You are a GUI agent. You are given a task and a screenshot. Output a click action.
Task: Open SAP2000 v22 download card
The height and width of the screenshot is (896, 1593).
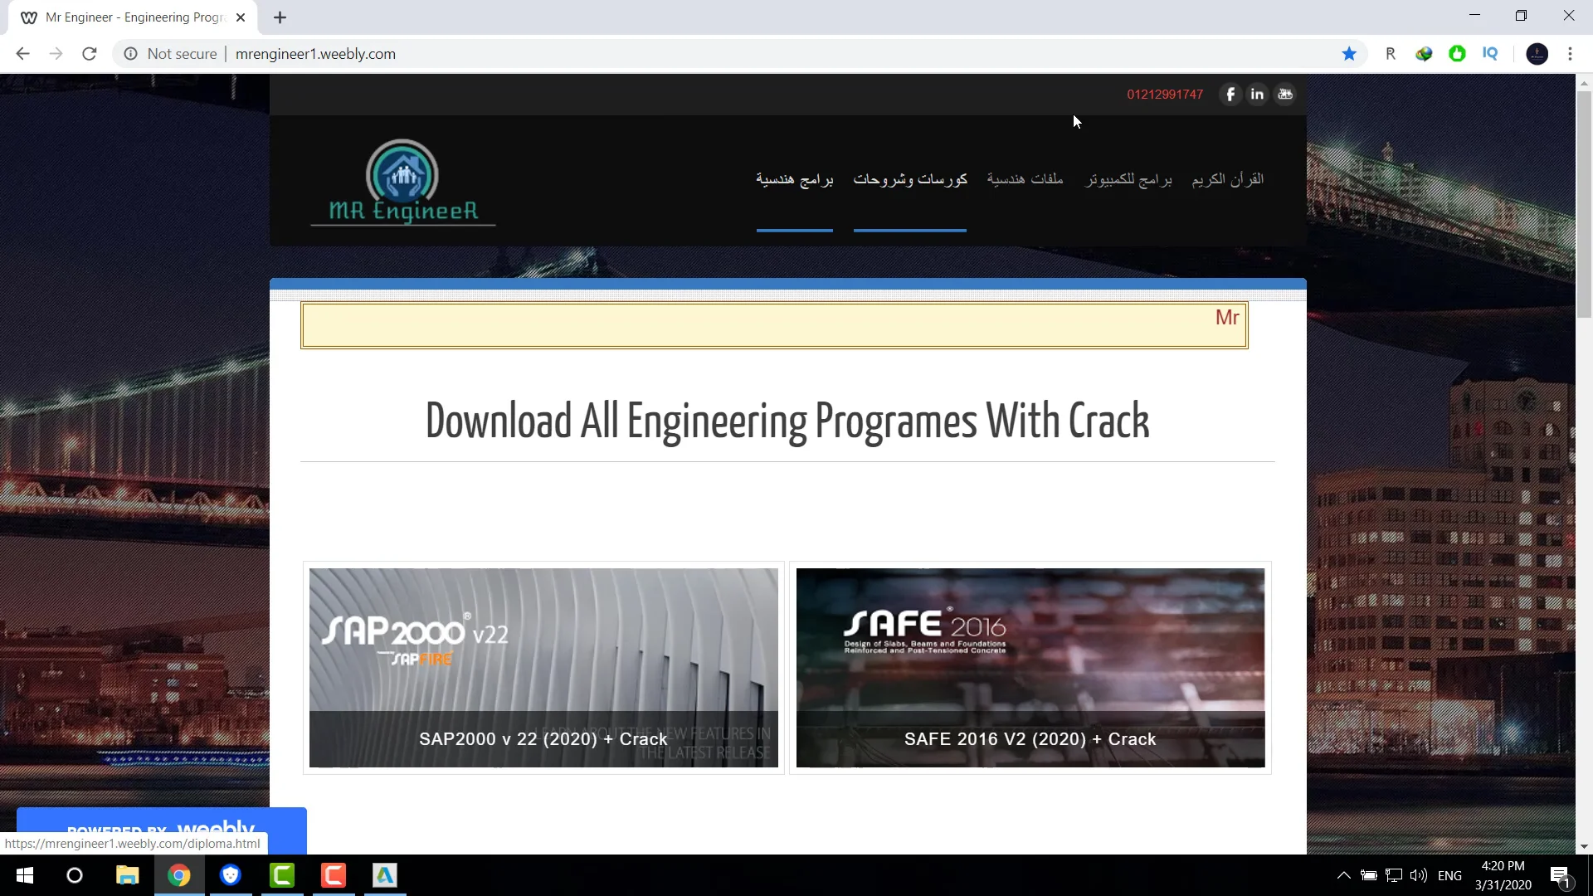coord(543,668)
